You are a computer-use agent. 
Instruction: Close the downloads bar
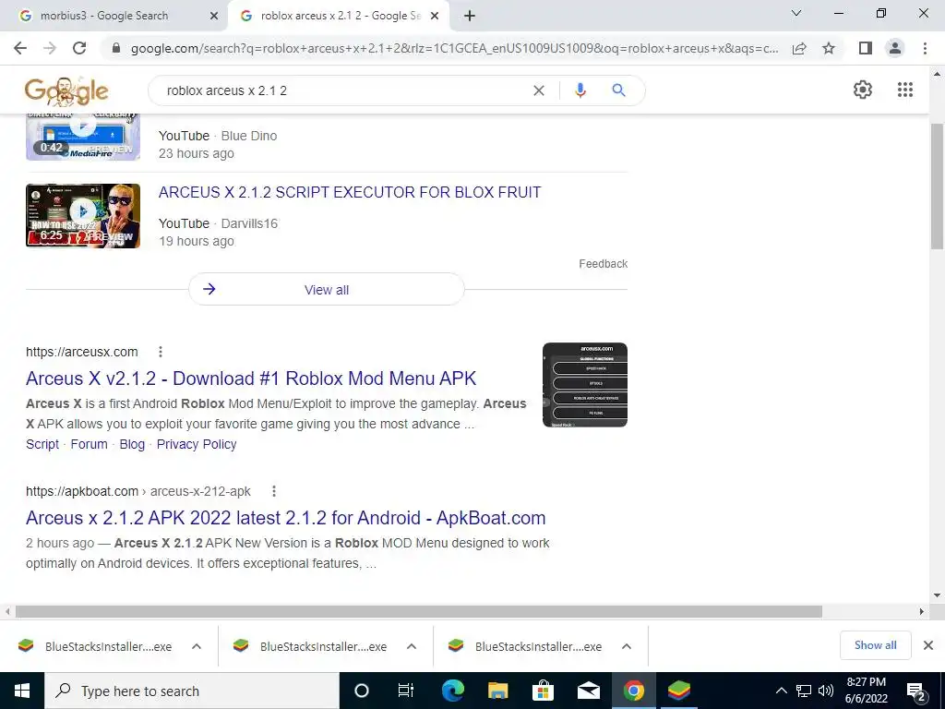pyautogui.click(x=928, y=645)
